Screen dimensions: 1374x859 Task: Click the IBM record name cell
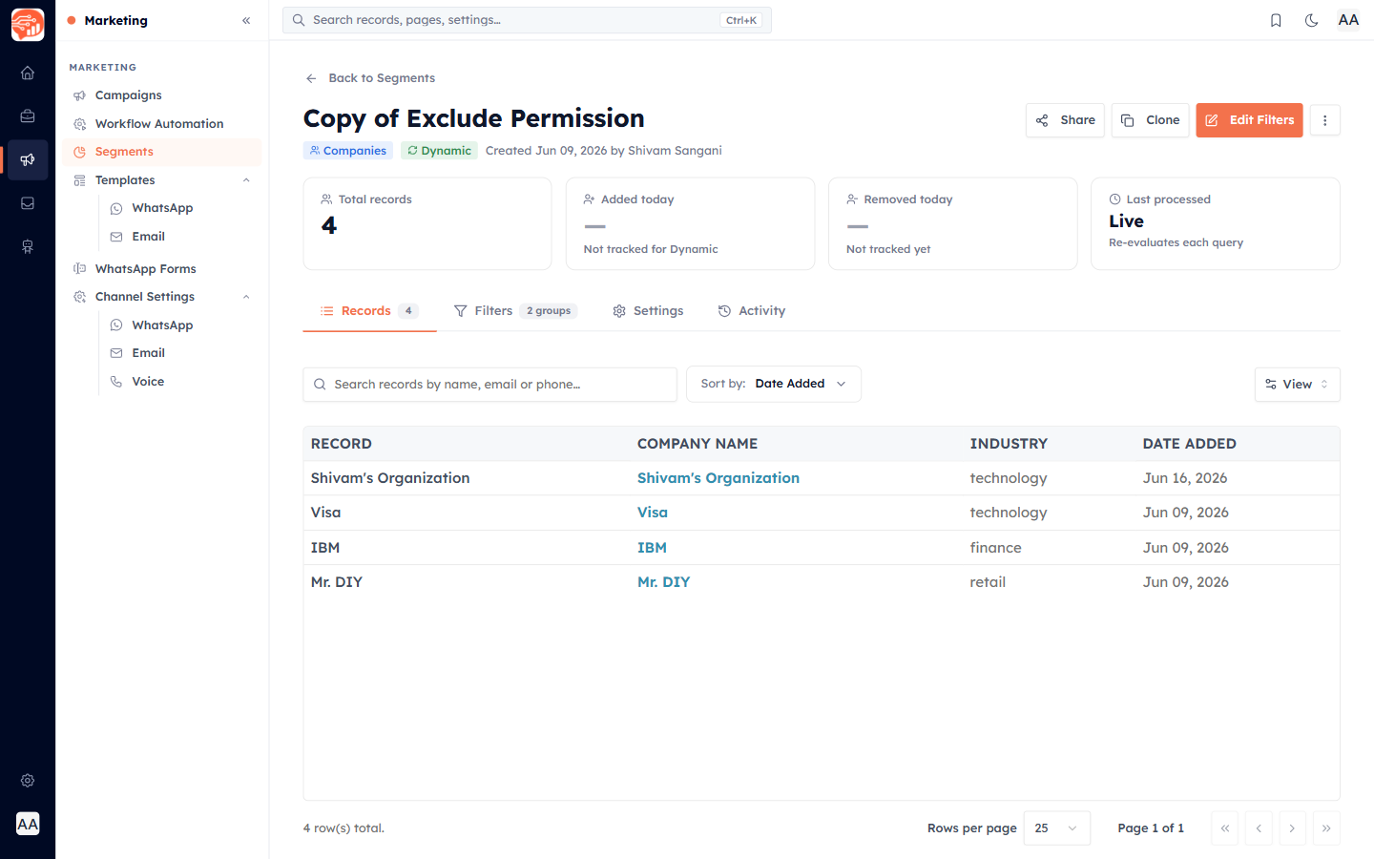(x=325, y=548)
